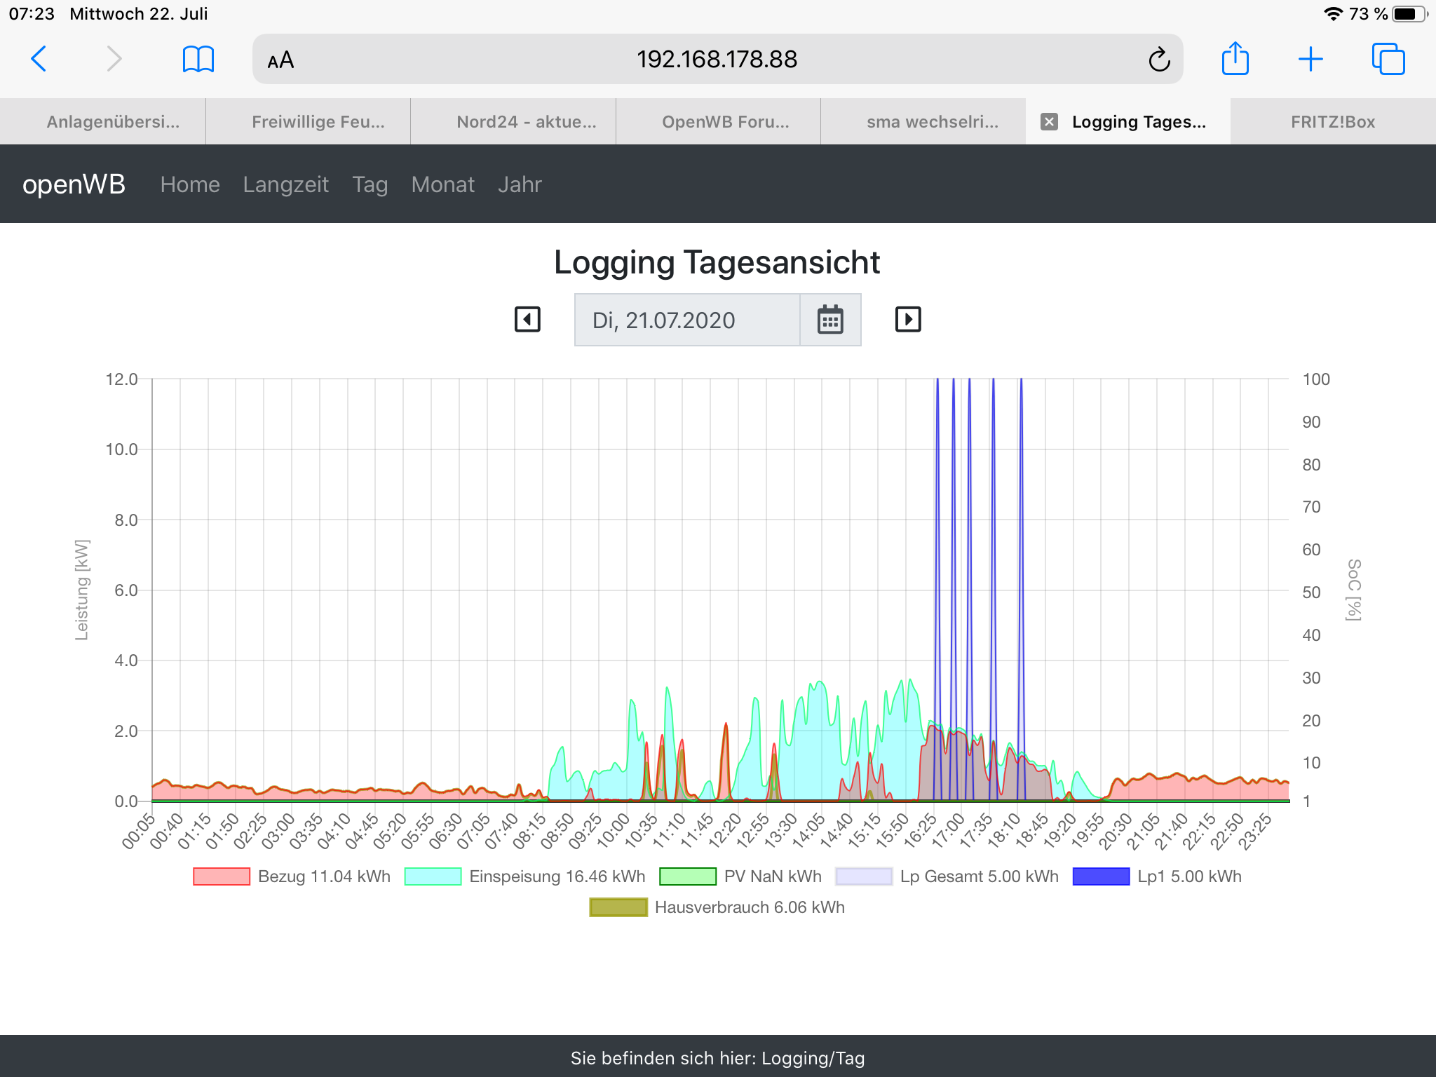Reload the page with refresh icon
This screenshot has width=1436, height=1077.
[1159, 60]
